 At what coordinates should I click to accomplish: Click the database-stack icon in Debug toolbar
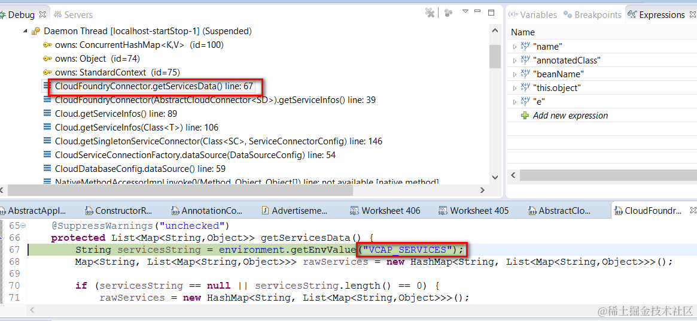449,13
